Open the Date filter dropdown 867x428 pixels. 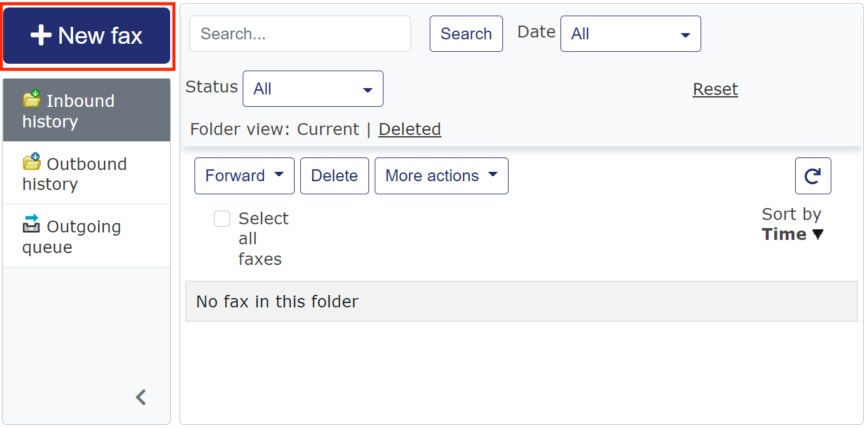click(630, 34)
